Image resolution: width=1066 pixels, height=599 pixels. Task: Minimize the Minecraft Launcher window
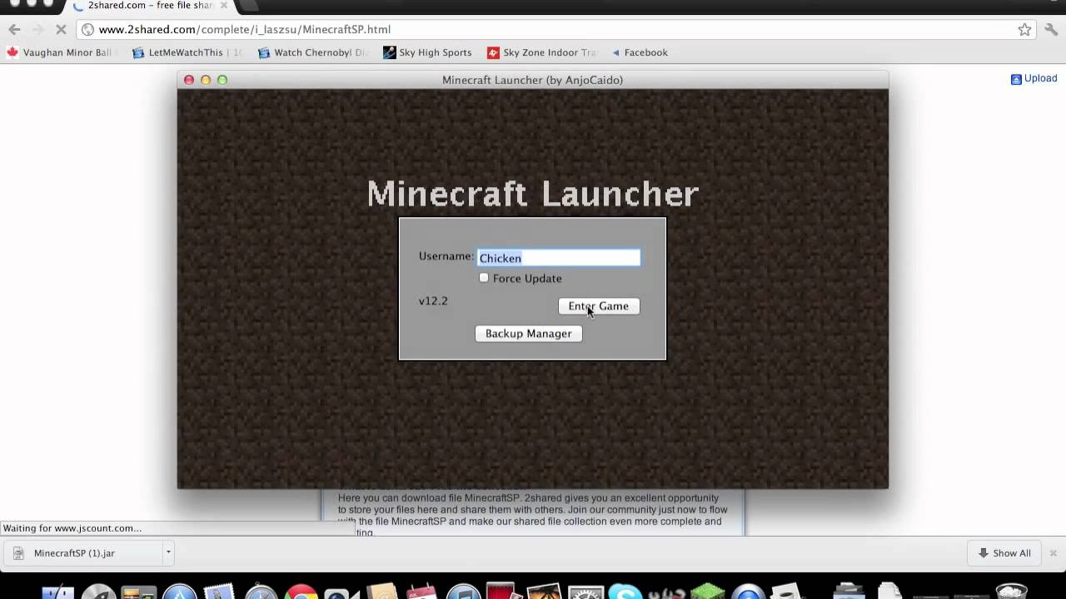[206, 80]
